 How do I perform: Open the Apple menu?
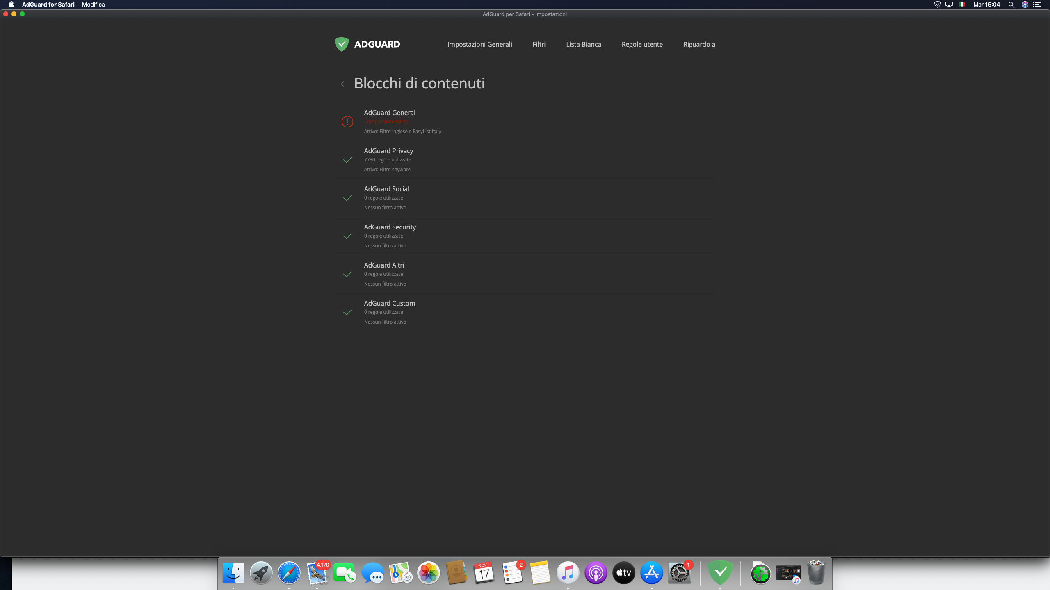click(x=11, y=5)
